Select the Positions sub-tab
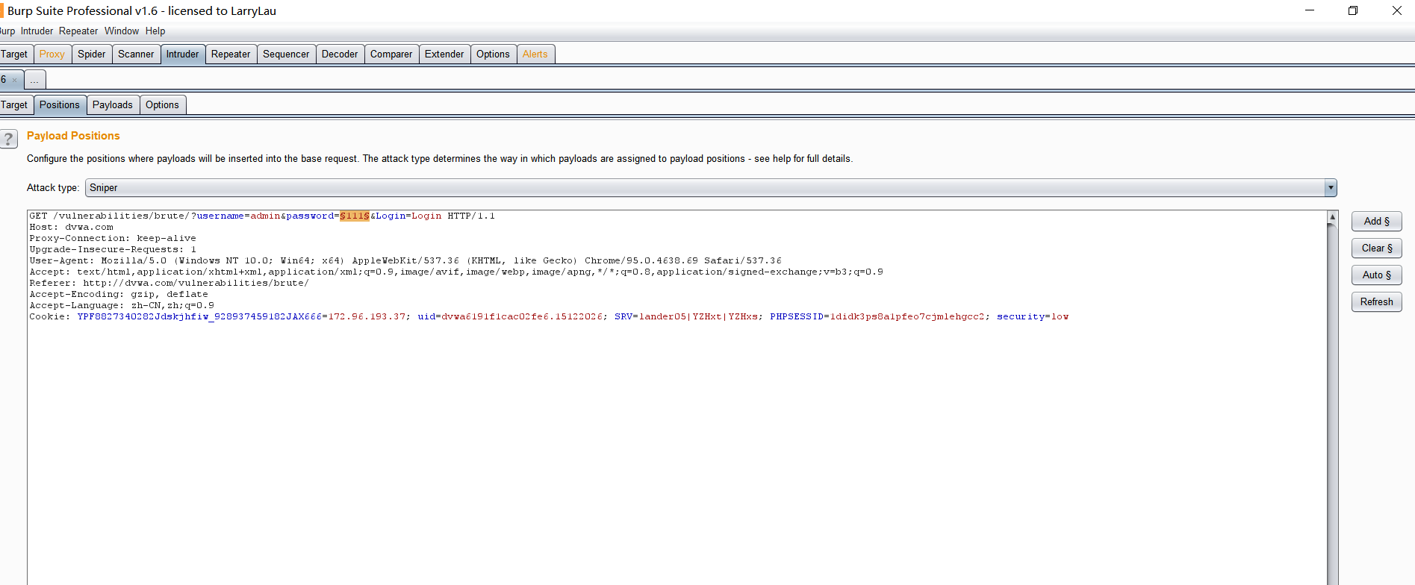This screenshot has height=585, width=1415. coord(60,104)
